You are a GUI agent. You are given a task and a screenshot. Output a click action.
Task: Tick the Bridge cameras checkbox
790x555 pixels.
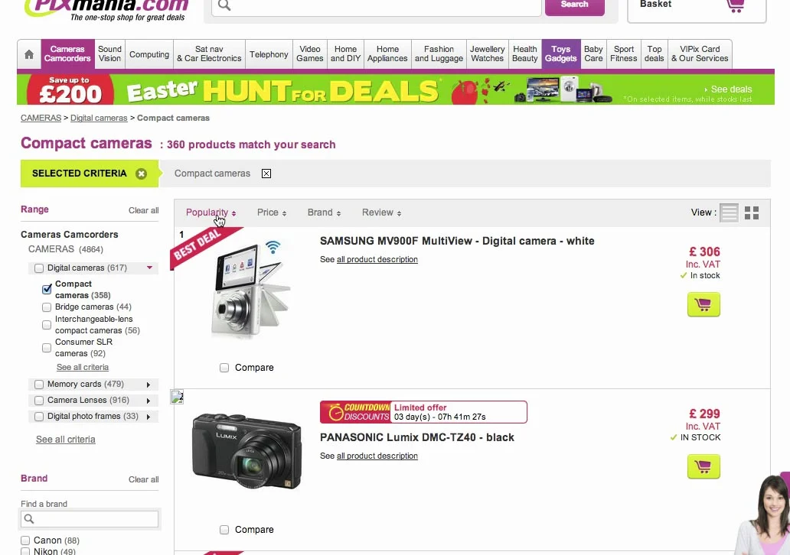[47, 307]
